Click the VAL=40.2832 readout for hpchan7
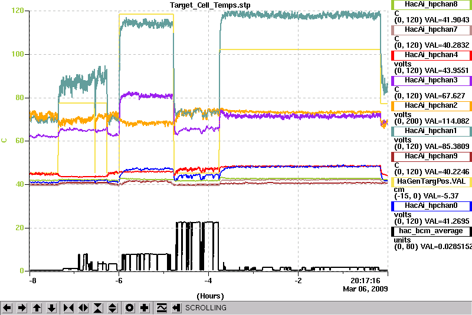 point(447,45)
